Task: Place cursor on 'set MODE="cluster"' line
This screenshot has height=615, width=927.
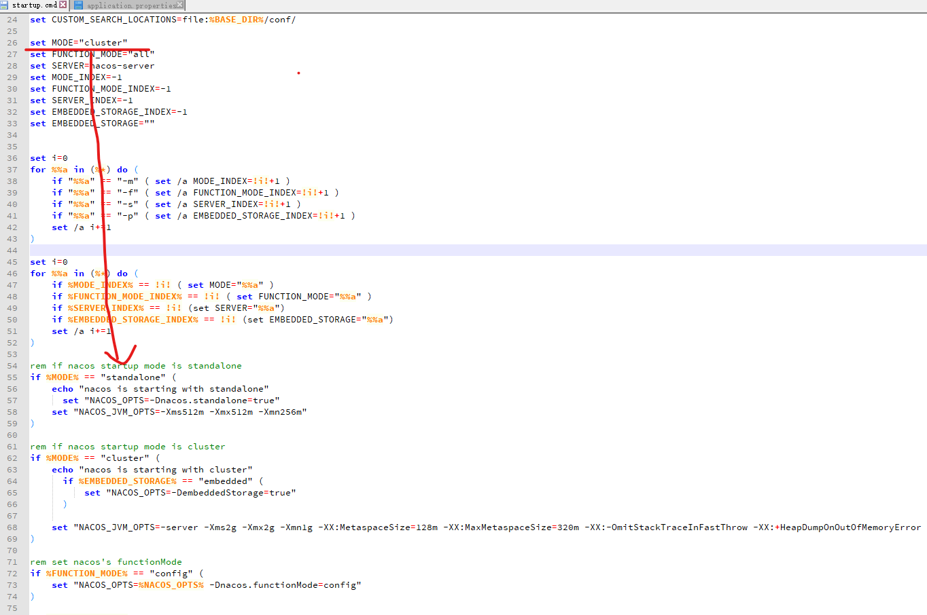Action: [x=78, y=43]
